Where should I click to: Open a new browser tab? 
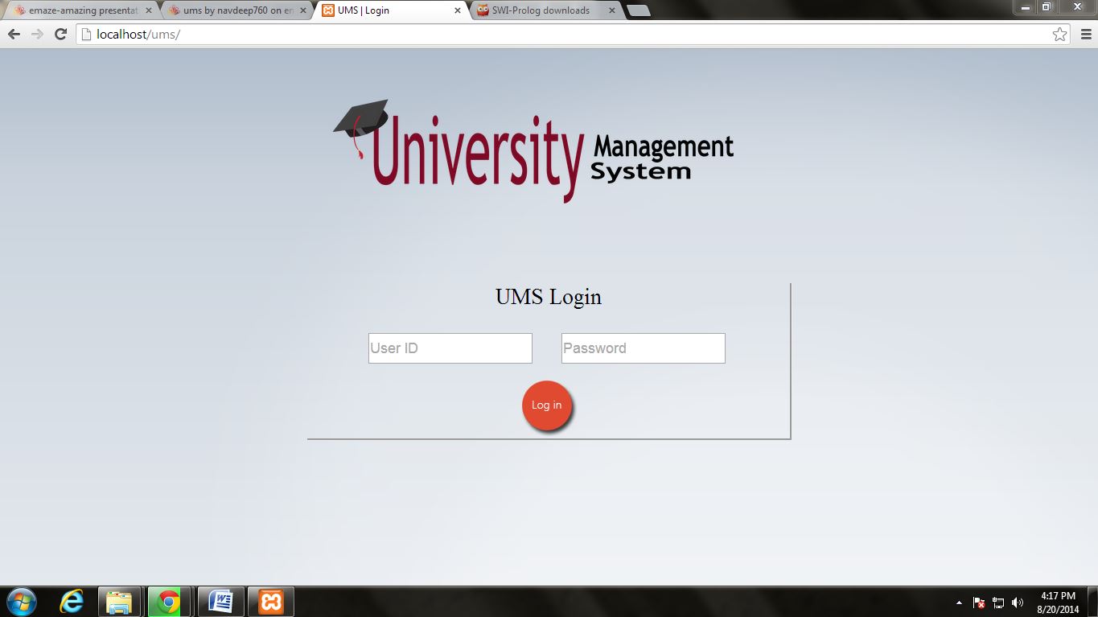[638, 11]
